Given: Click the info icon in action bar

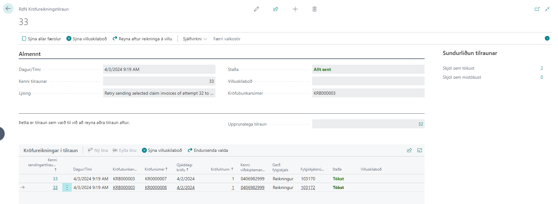Looking at the screenshot, I should [x=547, y=38].
